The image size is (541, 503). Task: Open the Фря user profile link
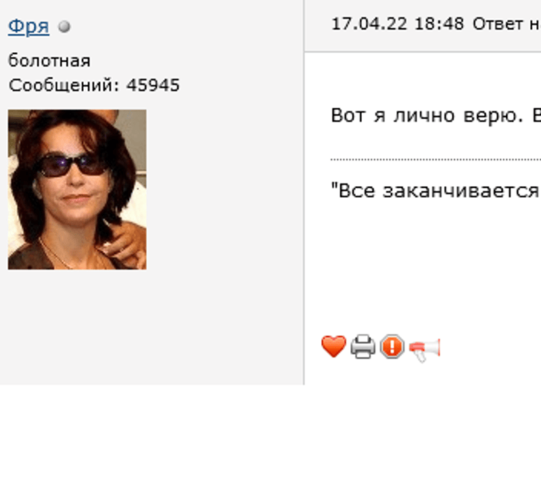pyautogui.click(x=28, y=26)
